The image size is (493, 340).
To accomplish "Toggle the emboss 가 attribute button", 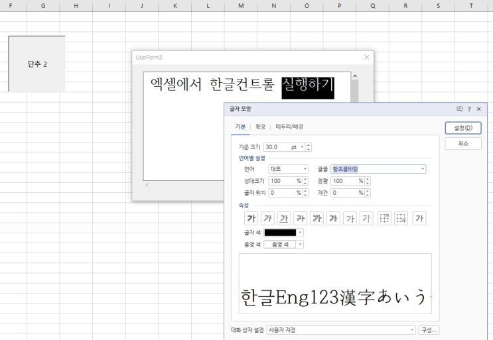I will 350,218.
